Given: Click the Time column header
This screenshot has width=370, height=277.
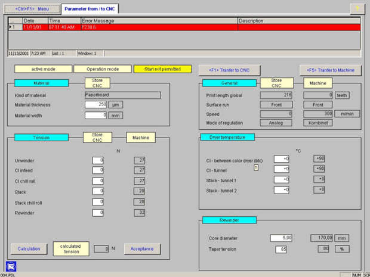Looking at the screenshot, I should click(x=64, y=21).
